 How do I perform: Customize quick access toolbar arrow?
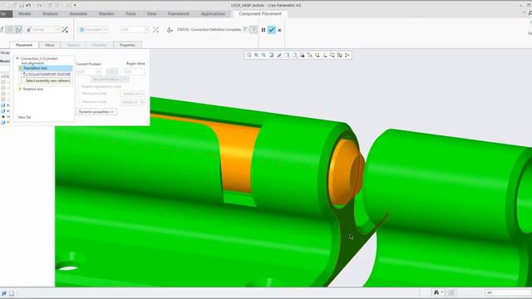(75, 5)
